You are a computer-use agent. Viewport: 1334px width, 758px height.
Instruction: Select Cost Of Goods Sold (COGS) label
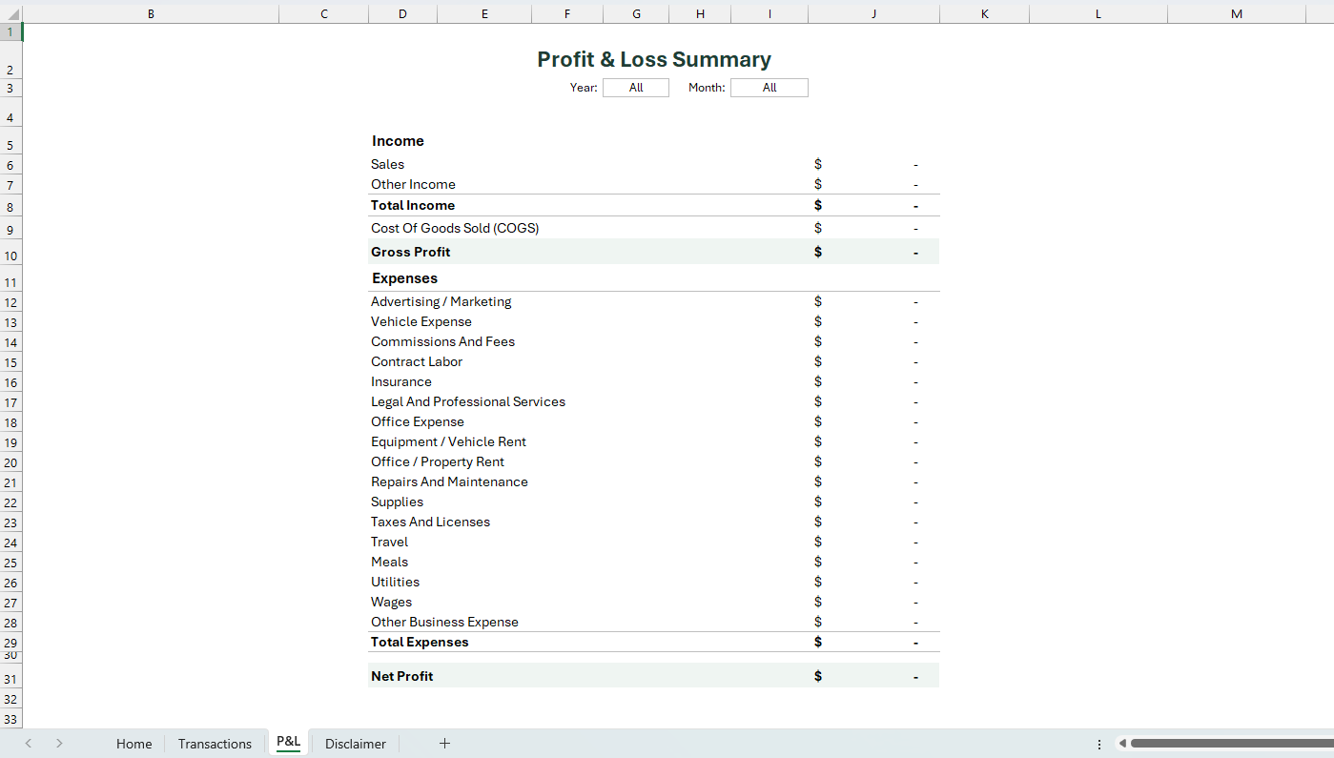click(455, 228)
